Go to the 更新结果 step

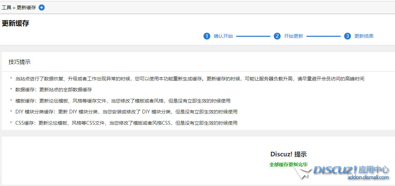364,36
